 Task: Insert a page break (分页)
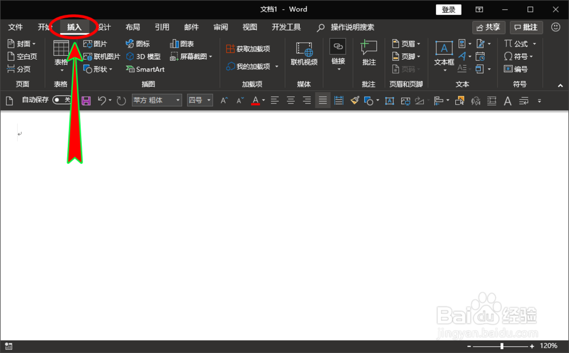click(x=19, y=69)
